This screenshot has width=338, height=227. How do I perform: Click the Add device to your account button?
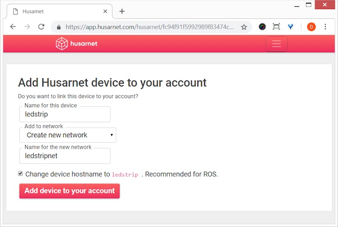pos(69,191)
